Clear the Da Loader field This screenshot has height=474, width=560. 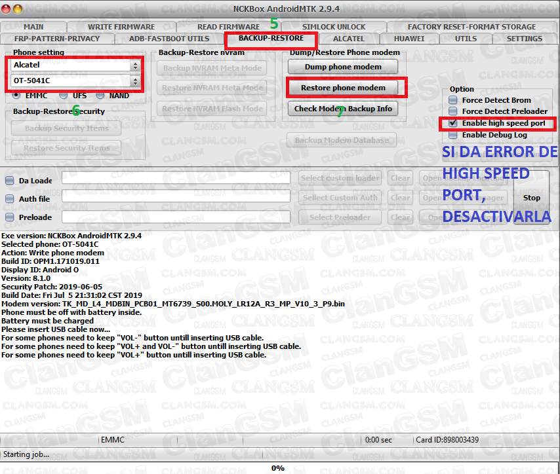pyautogui.click(x=400, y=178)
